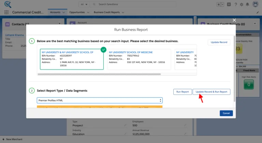Open the global actions plus icon
Viewport: 262px width, 143px height.
(229, 4)
